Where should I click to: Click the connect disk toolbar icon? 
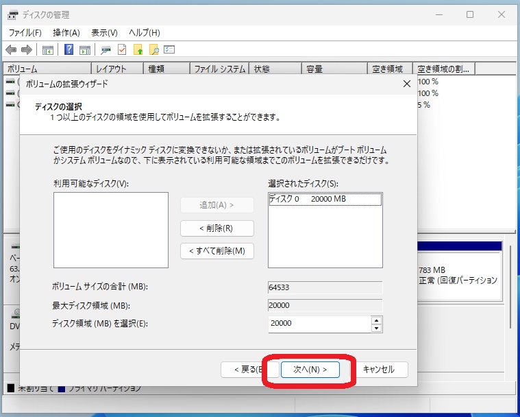tap(106, 50)
